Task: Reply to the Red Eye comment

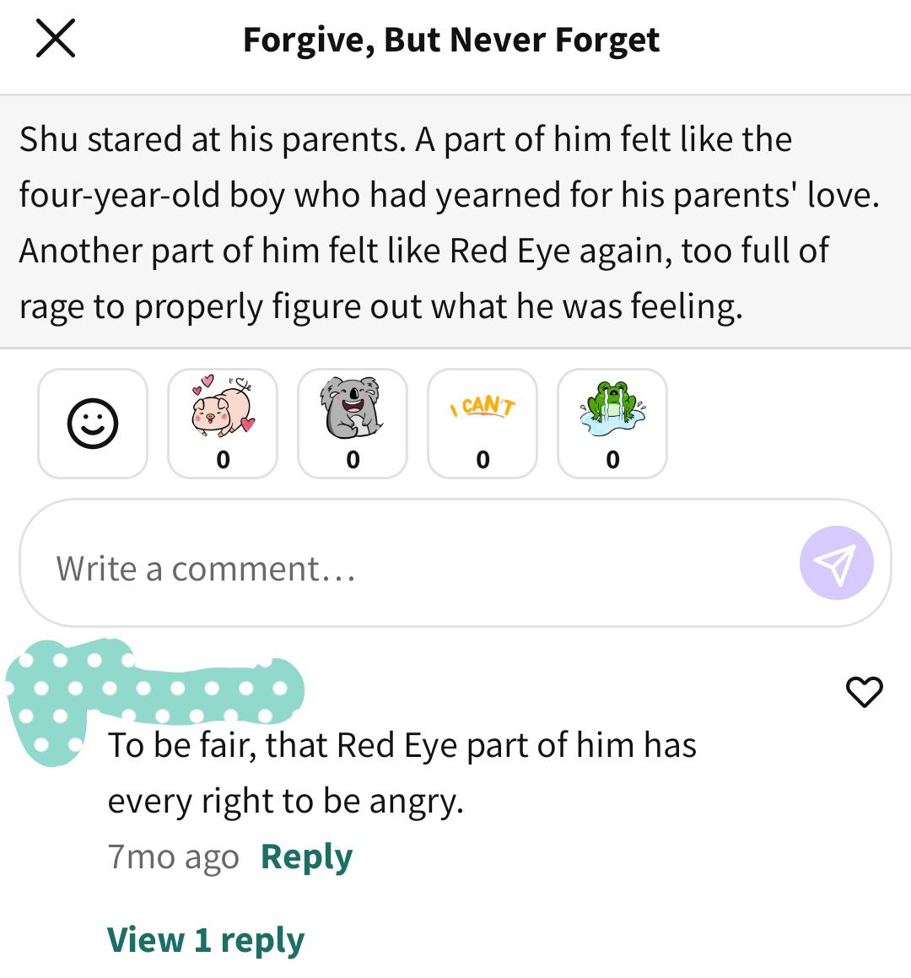Action: (x=306, y=857)
